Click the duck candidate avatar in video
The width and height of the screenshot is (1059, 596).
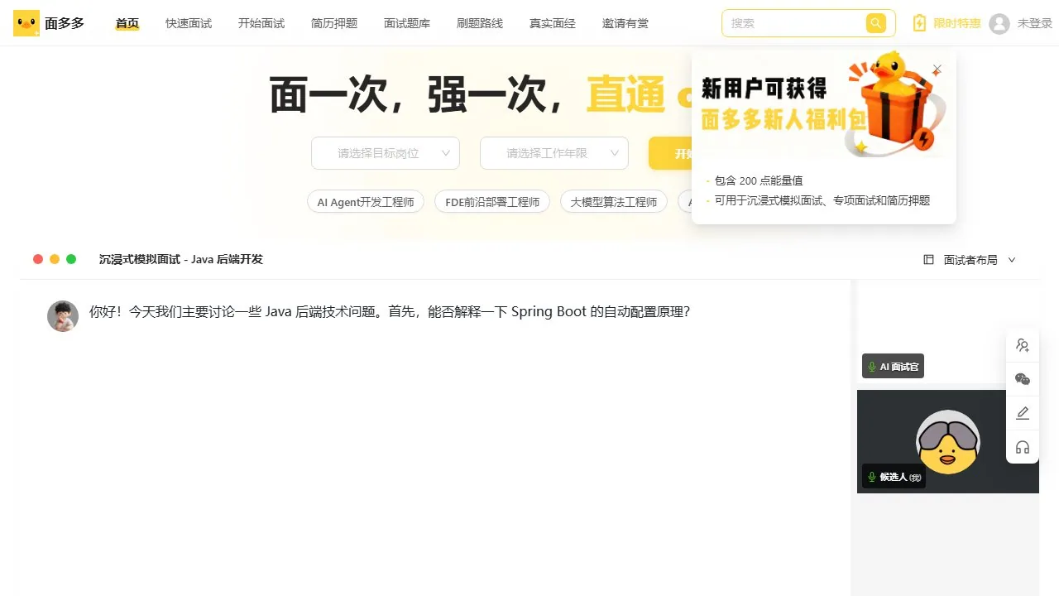click(x=948, y=442)
